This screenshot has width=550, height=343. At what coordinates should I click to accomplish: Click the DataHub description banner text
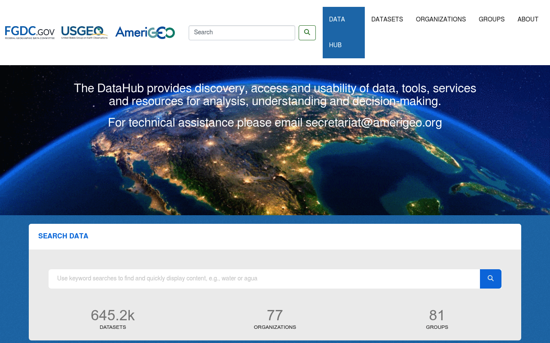[x=275, y=95]
